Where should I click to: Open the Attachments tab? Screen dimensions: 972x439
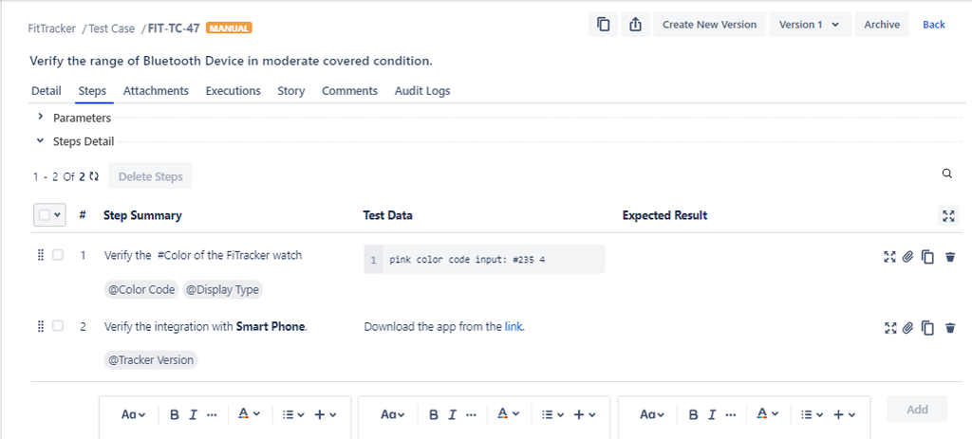156,91
